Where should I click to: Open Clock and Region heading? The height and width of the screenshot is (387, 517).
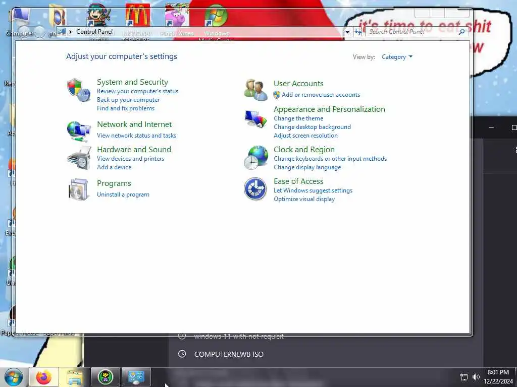coord(304,149)
